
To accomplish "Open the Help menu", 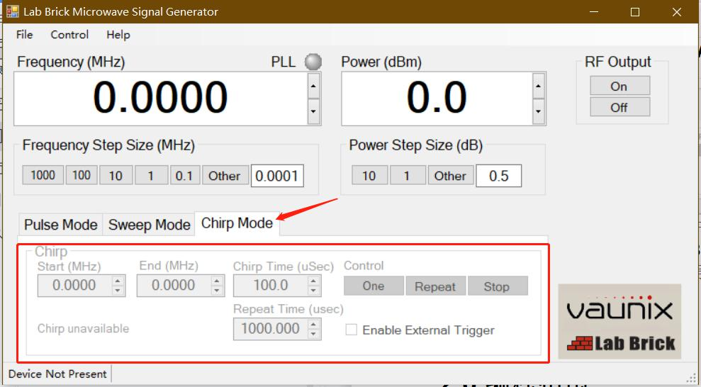I will coord(118,35).
